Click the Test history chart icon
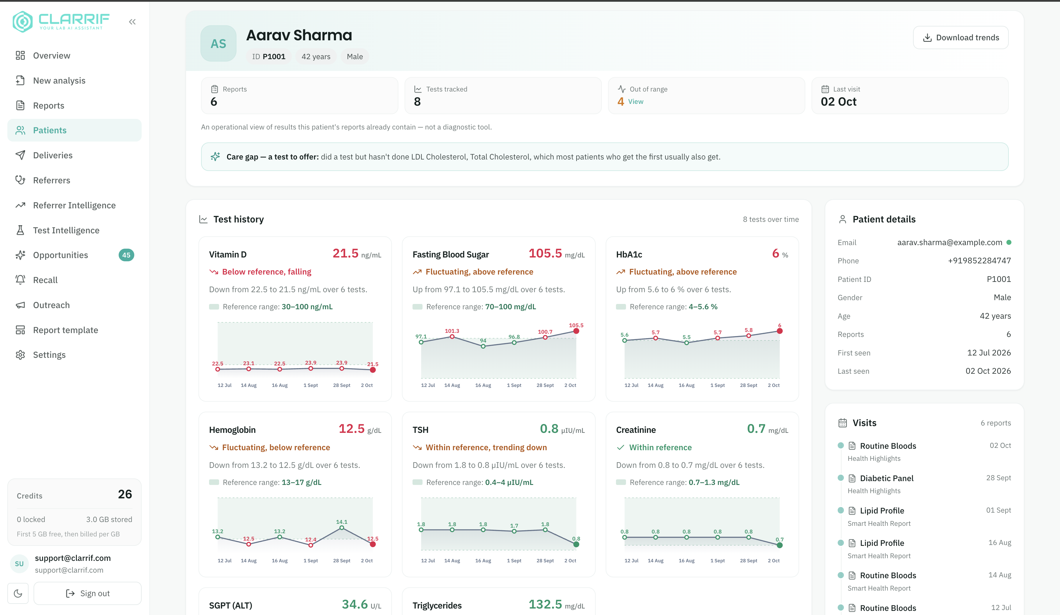Viewport: 1060px width, 615px height. pos(203,219)
